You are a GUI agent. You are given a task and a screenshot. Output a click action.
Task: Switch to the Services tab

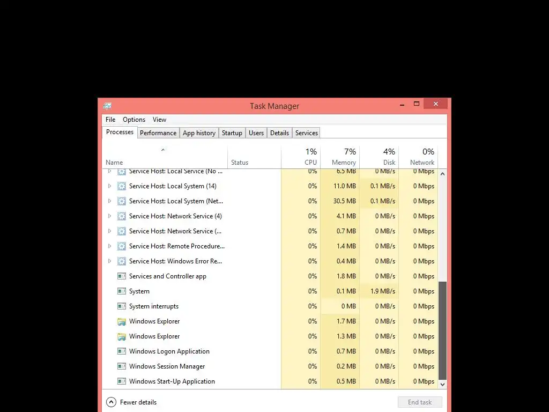[306, 133]
